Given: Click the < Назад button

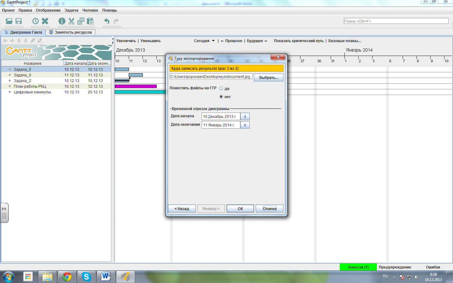Looking at the screenshot, I should click(182, 208).
